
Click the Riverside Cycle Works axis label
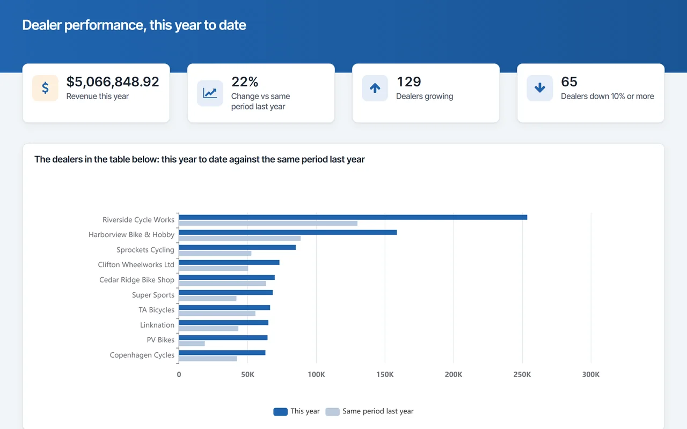pos(138,220)
